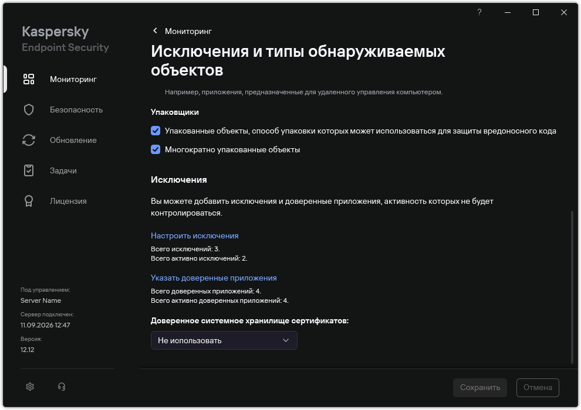Click the 'Вы можете добавить исключения' description
The height and width of the screenshot is (410, 581).
coord(322,207)
